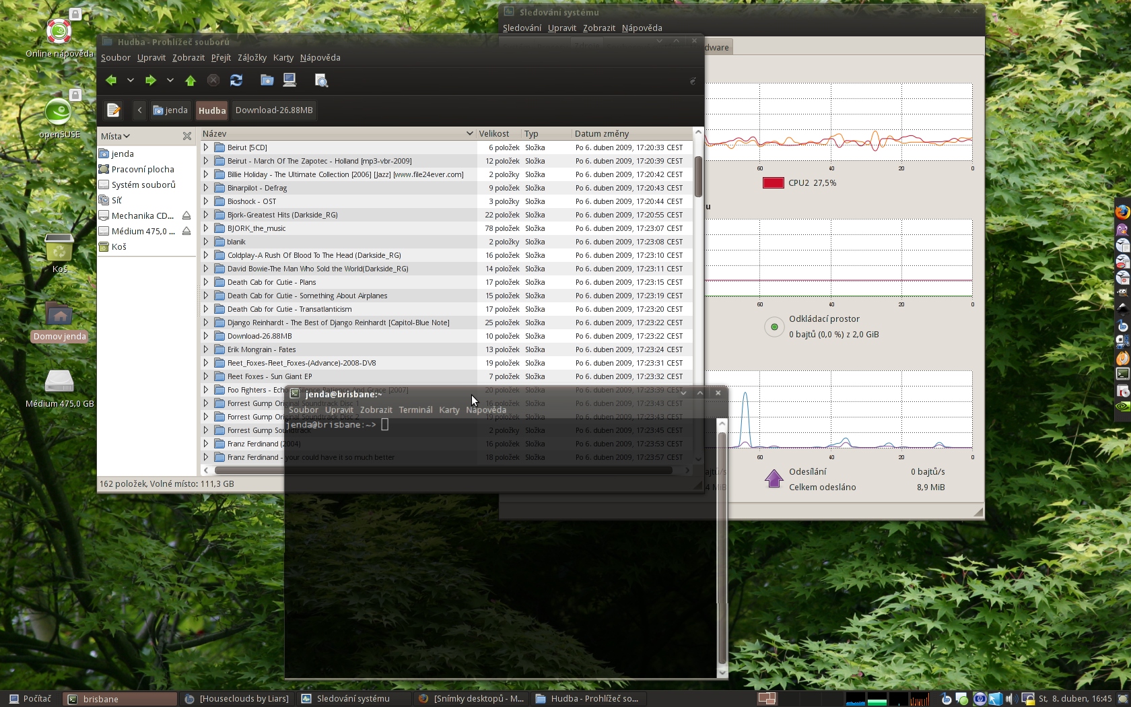The width and height of the screenshot is (1131, 707).
Task: Switch to Sledování systému taskbar item
Action: click(353, 699)
